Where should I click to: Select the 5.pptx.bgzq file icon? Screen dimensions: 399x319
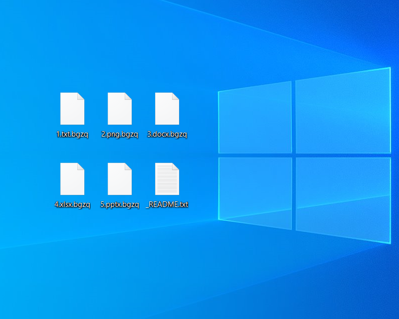click(x=119, y=179)
